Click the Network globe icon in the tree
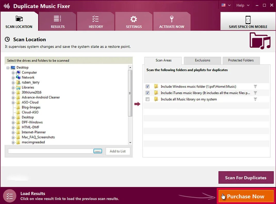 pyautogui.click(x=18, y=77)
